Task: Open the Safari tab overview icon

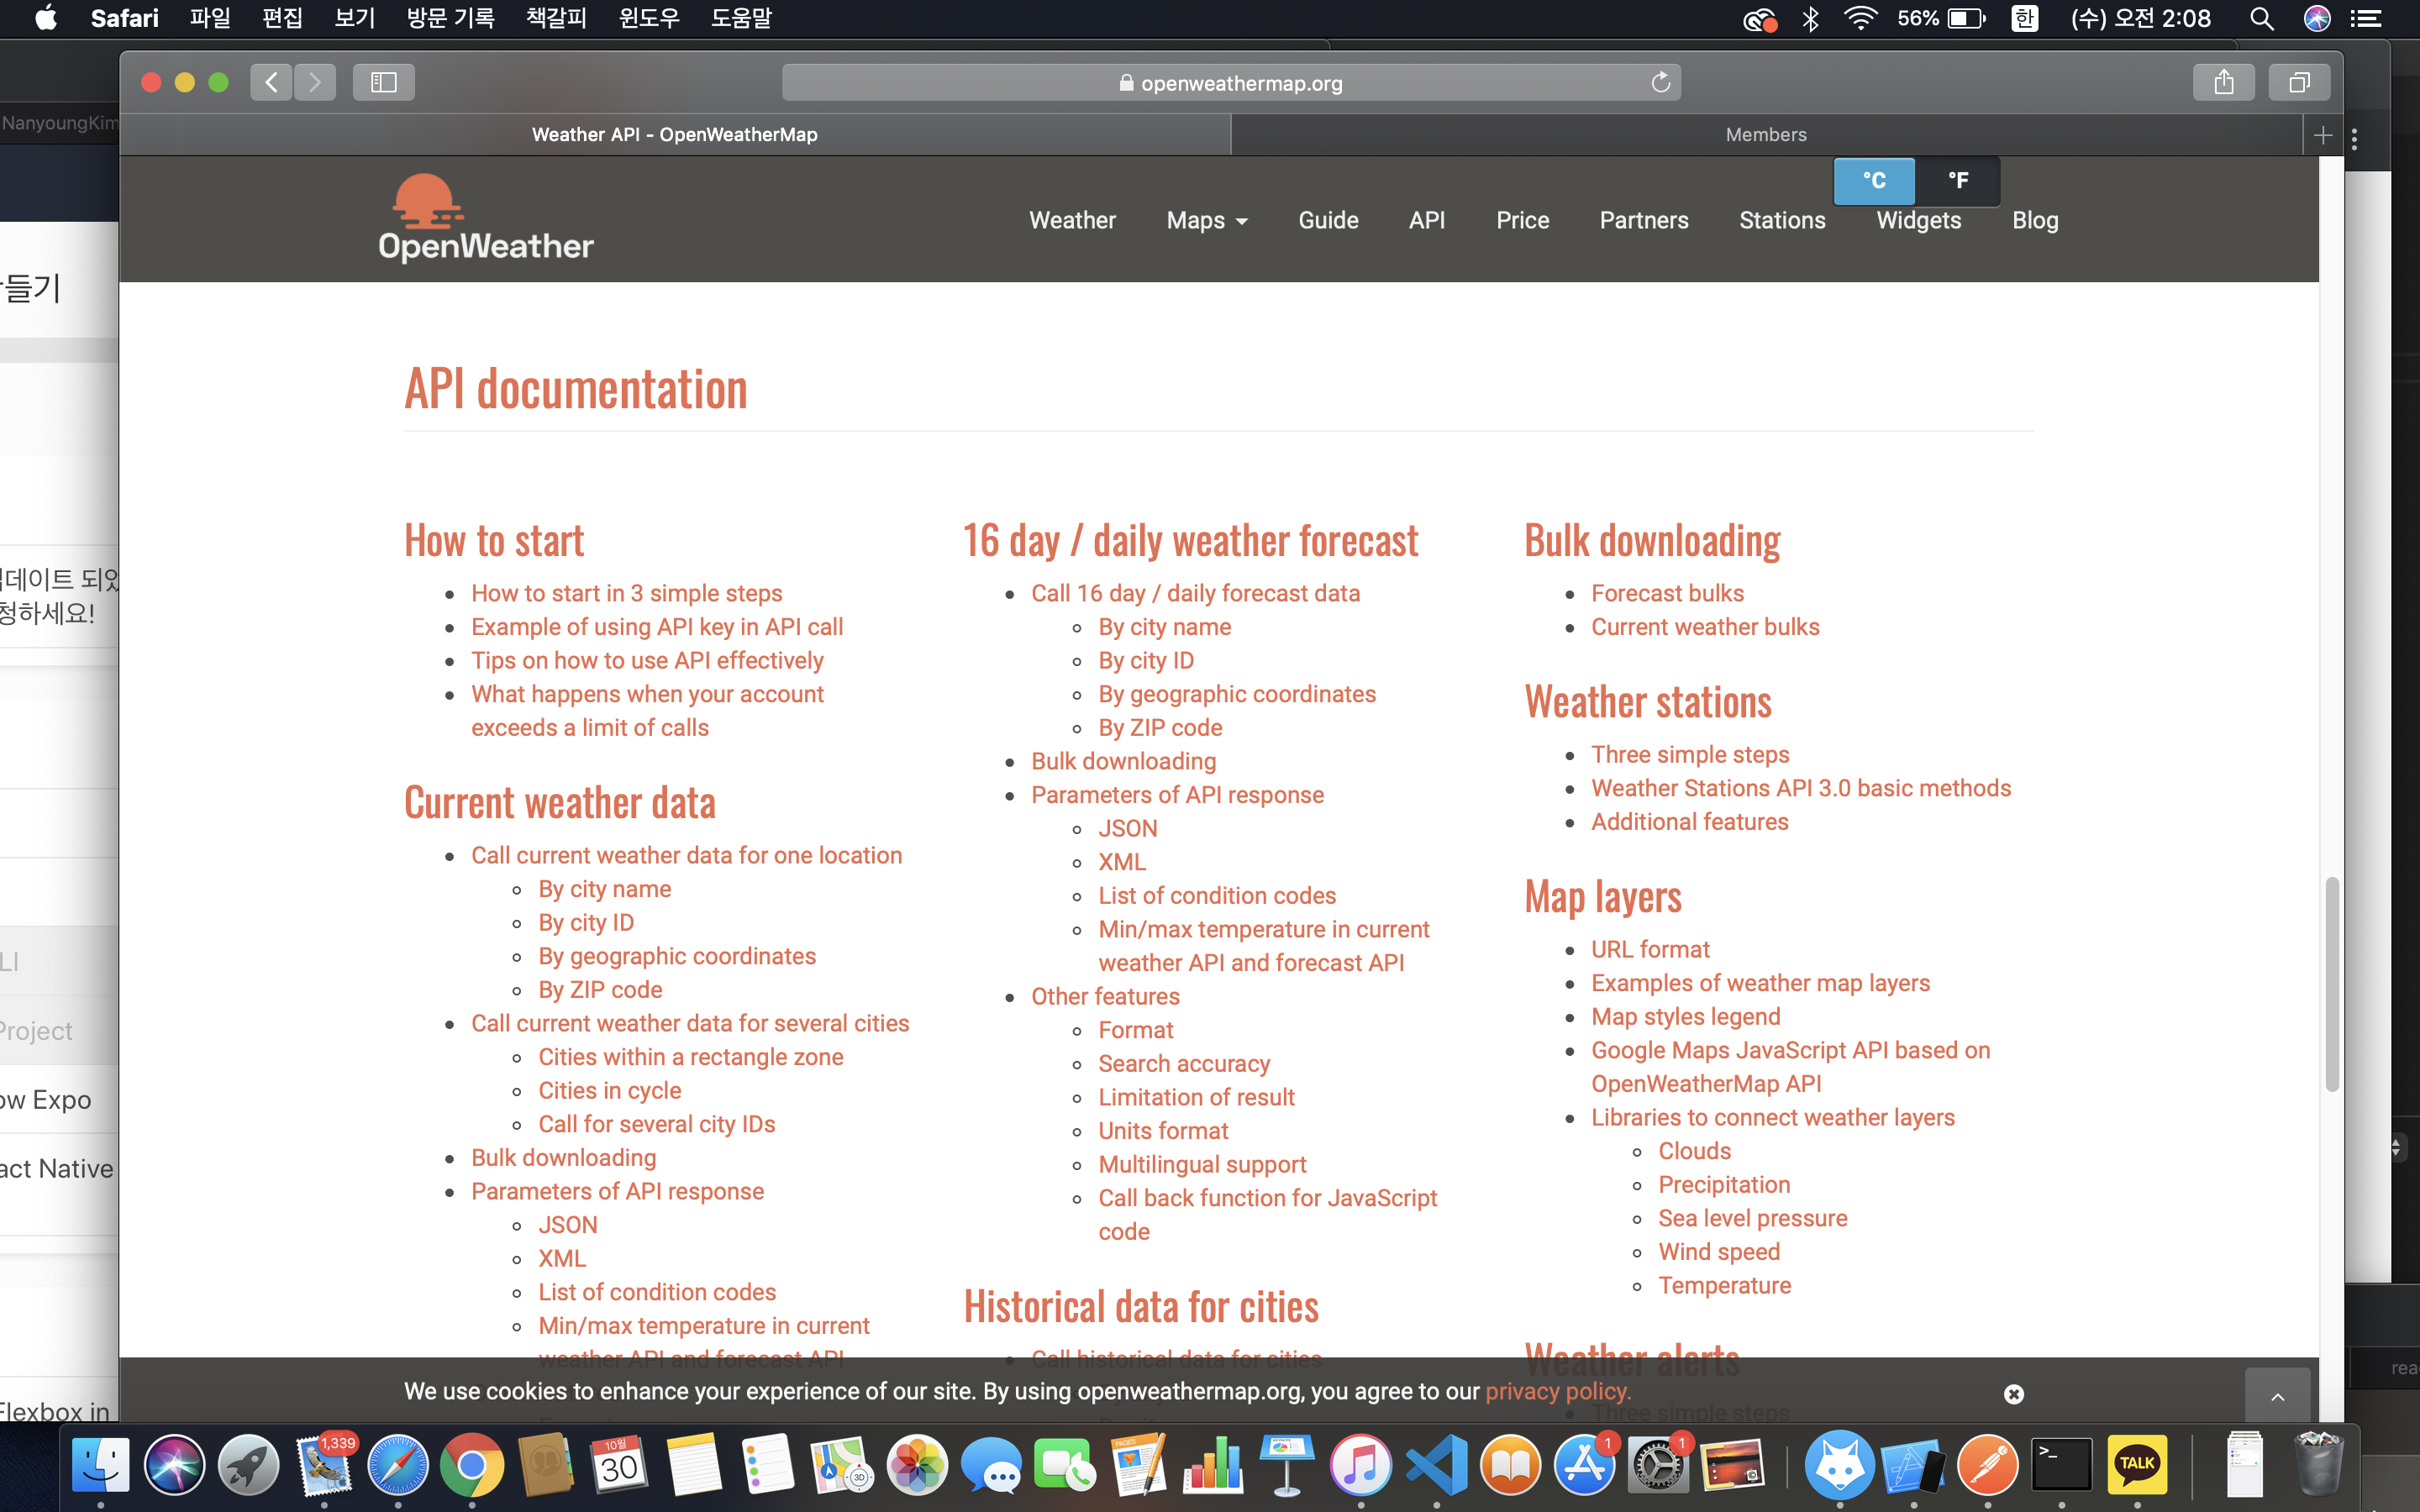Action: pyautogui.click(x=2299, y=82)
